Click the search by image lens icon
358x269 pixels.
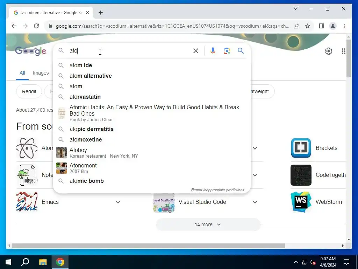227,51
